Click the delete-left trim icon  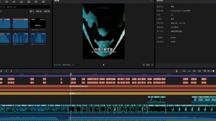(6, 71)
